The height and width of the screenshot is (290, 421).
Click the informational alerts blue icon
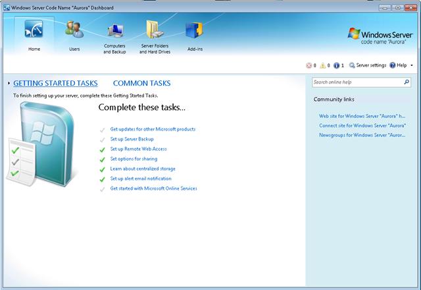[336, 65]
